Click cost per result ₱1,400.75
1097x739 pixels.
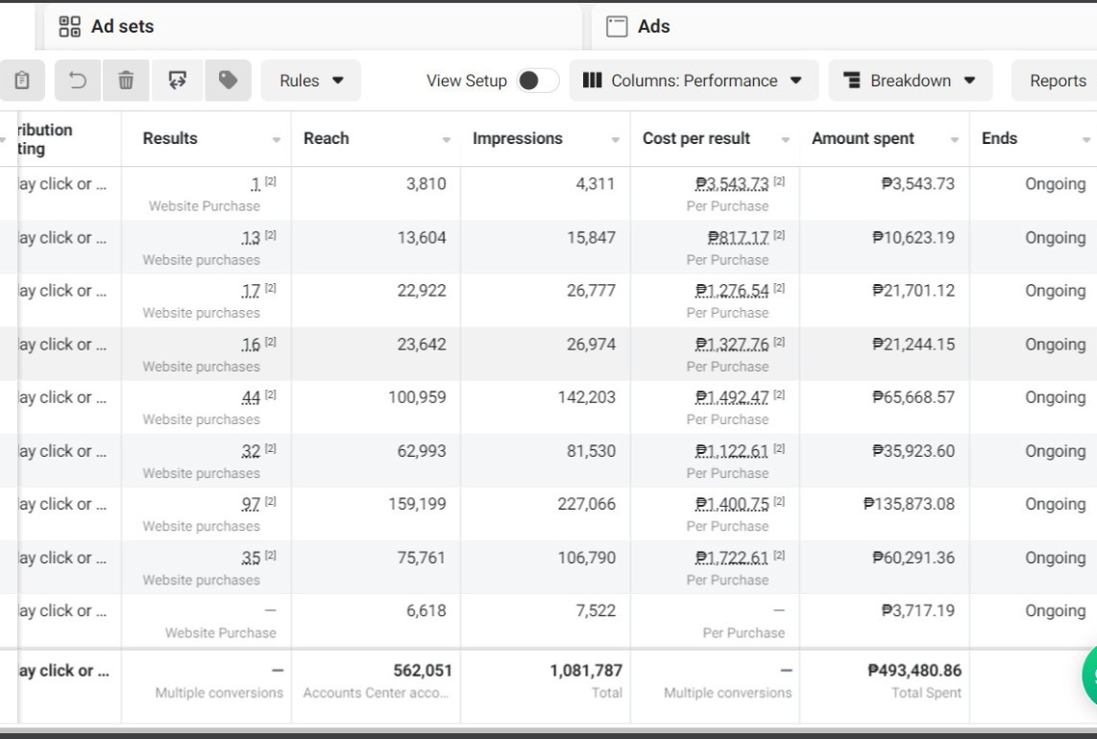[x=732, y=505]
